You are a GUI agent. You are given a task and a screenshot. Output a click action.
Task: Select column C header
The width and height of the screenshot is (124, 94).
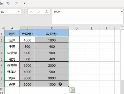[52, 28]
